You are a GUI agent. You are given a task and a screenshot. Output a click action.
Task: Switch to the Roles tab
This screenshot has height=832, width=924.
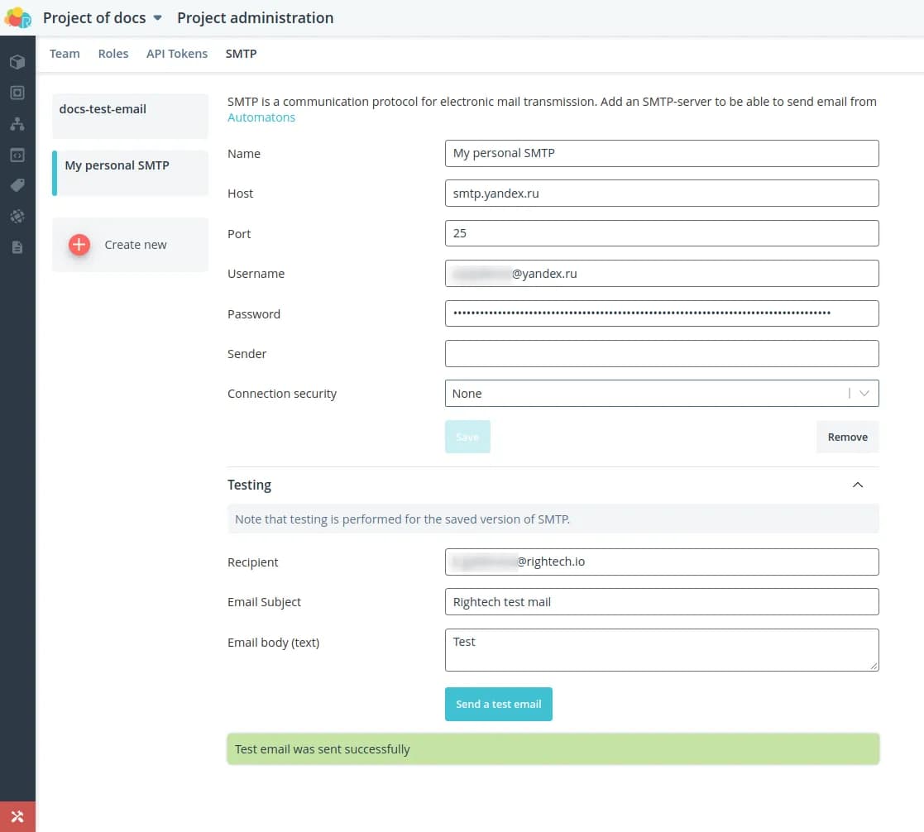coord(113,54)
